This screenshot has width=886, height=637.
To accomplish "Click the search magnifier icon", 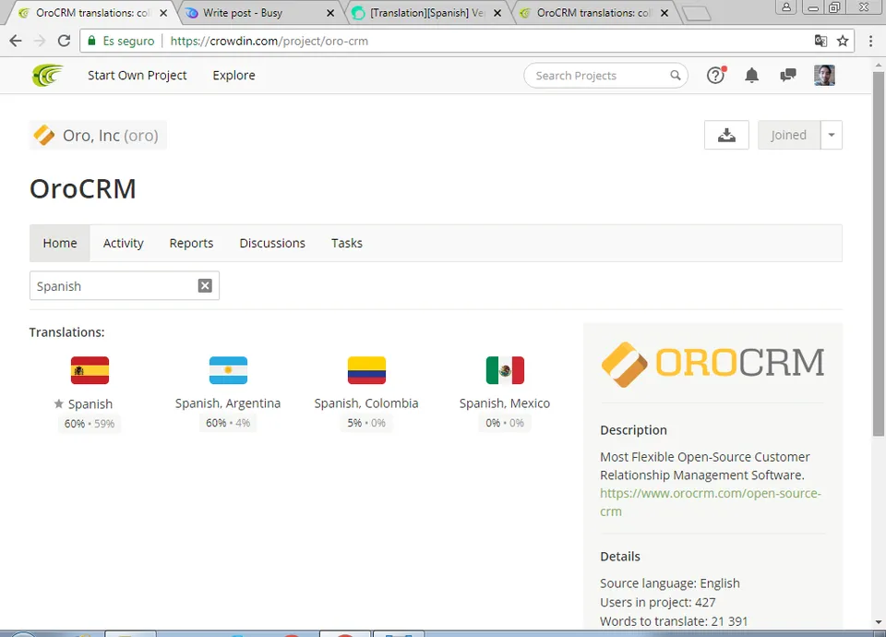I will (676, 75).
